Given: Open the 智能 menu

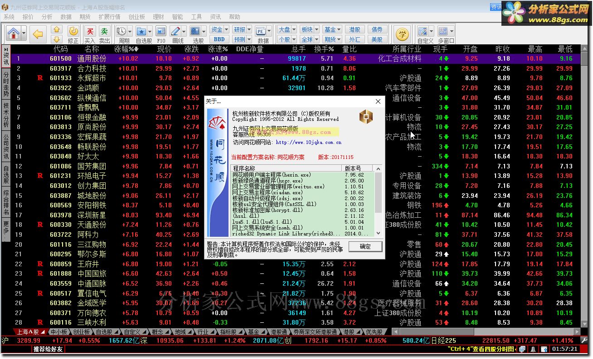Looking at the screenshot, I should [178, 17].
